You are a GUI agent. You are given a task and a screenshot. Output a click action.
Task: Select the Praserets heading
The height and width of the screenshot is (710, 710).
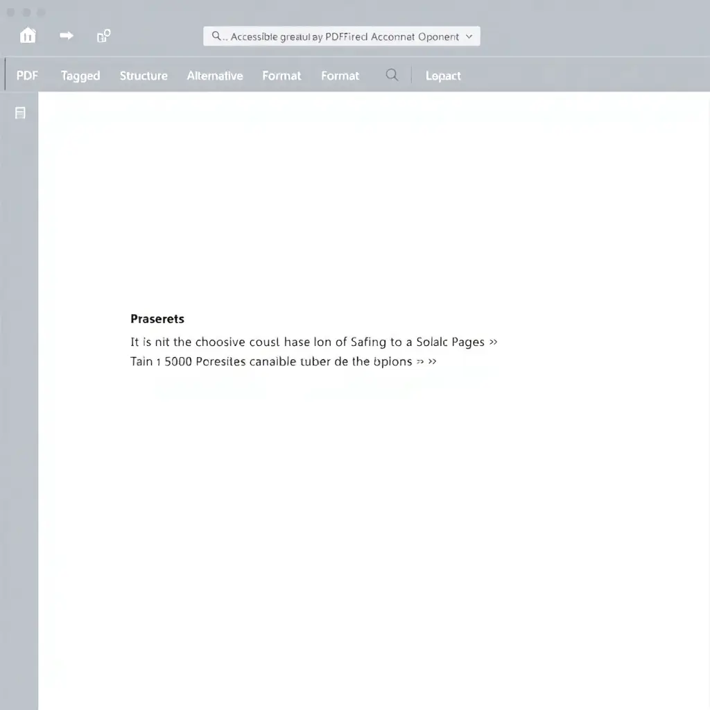pyautogui.click(x=157, y=319)
